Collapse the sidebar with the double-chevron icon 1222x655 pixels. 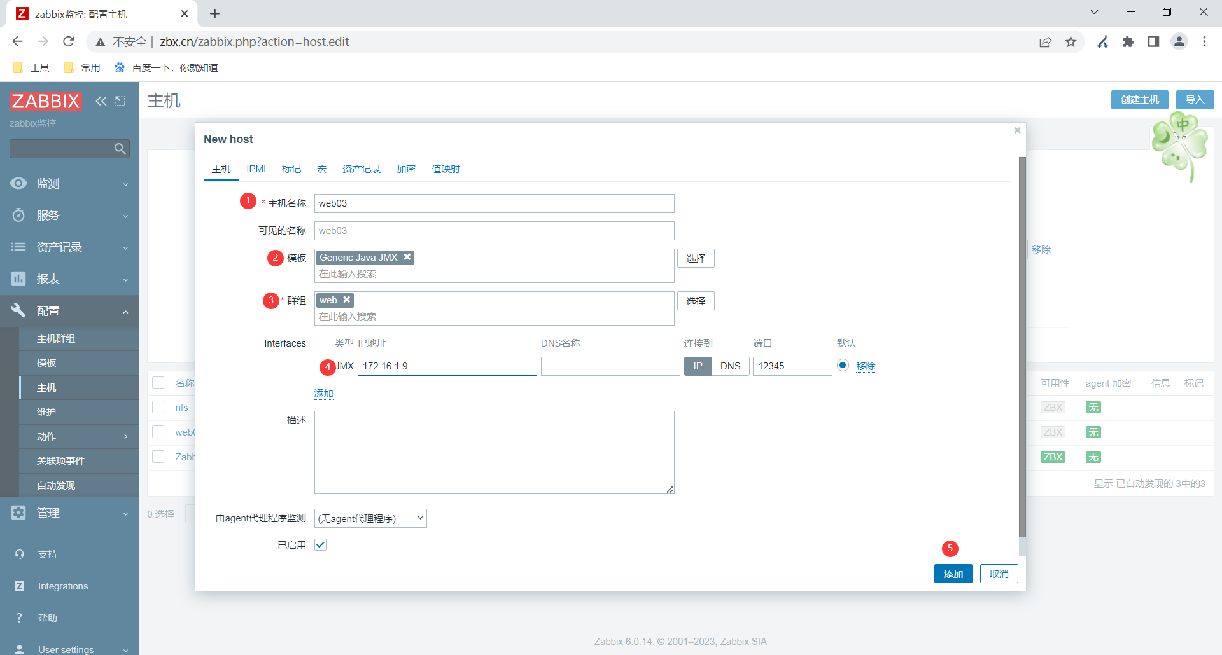click(x=101, y=100)
